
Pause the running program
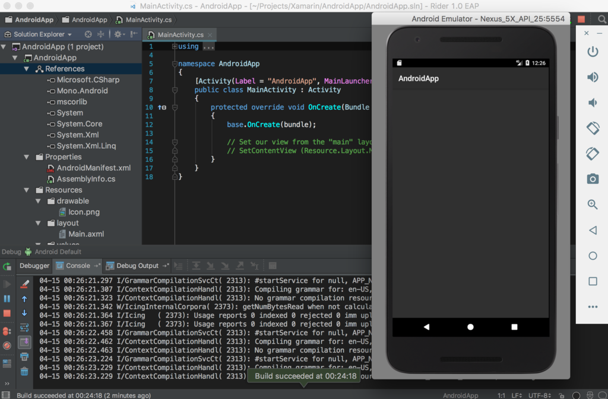(7, 299)
